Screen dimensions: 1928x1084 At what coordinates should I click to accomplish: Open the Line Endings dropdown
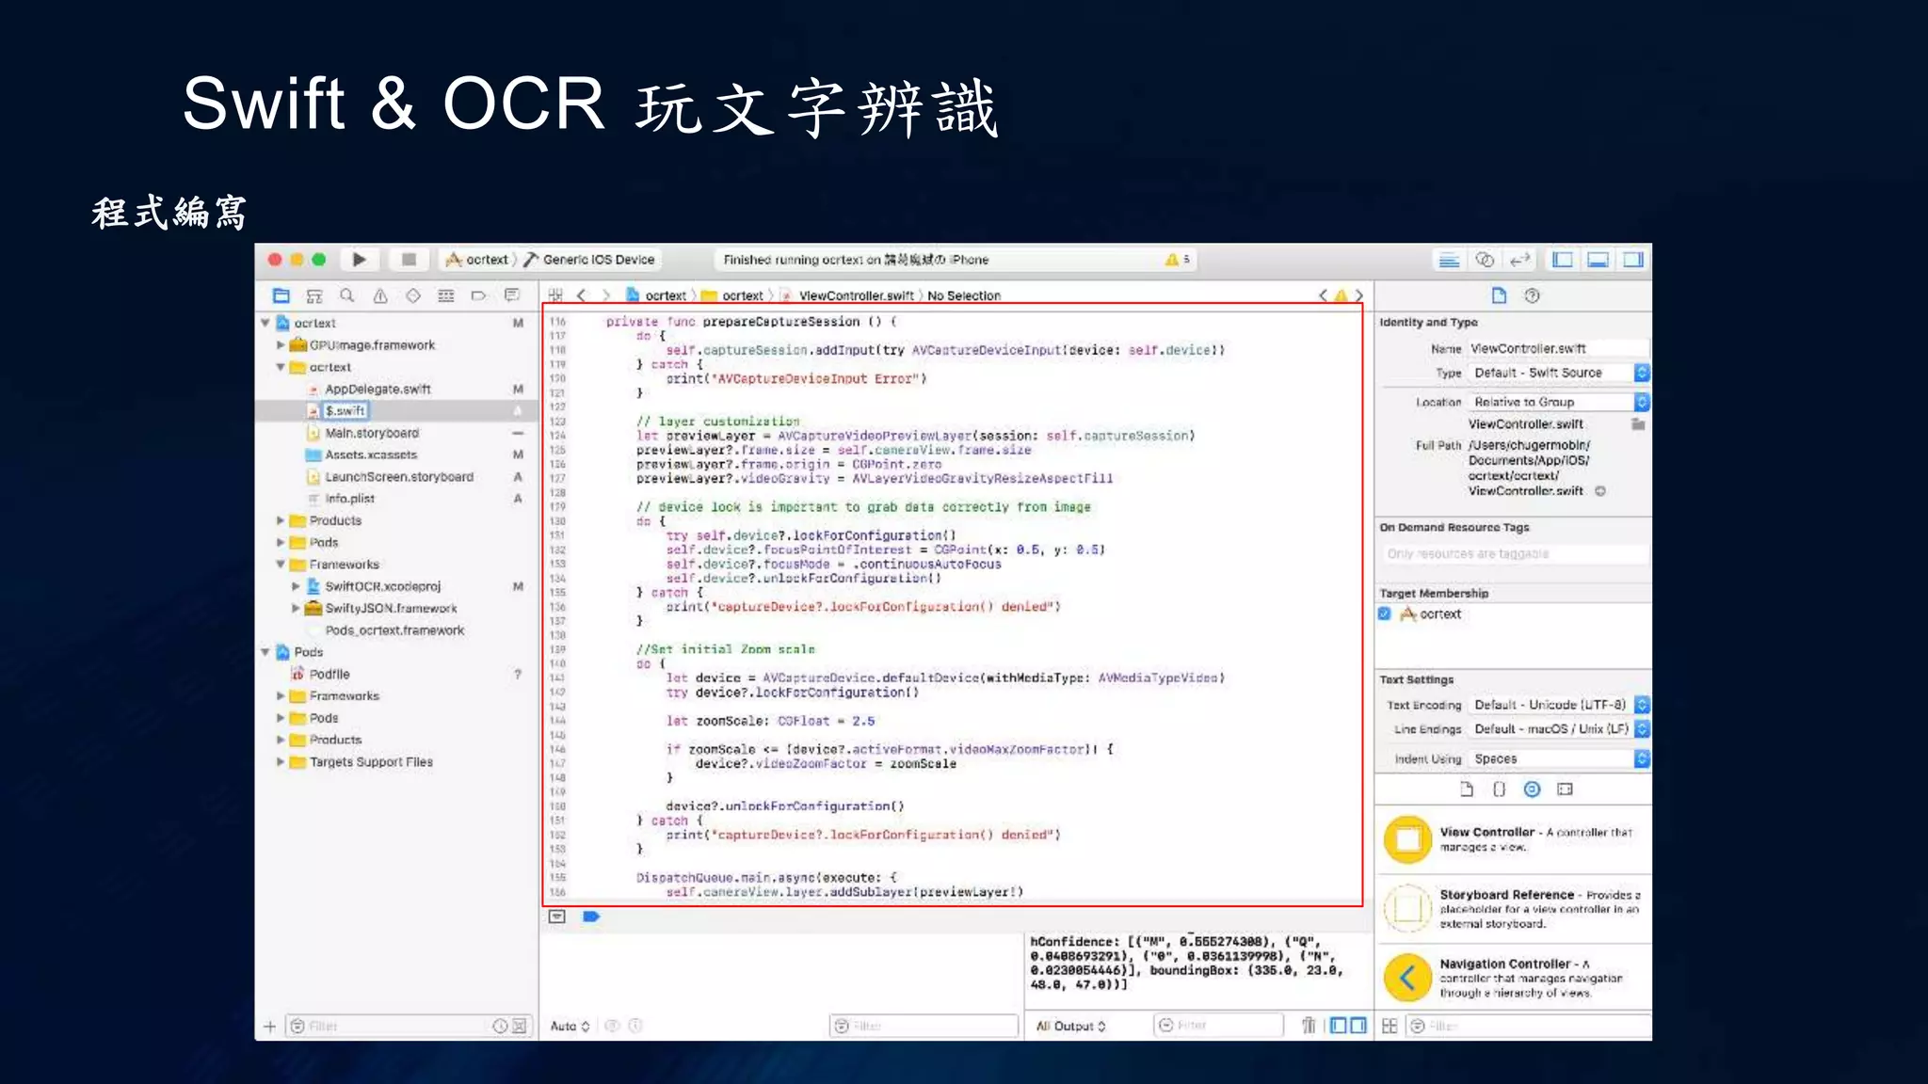[1558, 729]
